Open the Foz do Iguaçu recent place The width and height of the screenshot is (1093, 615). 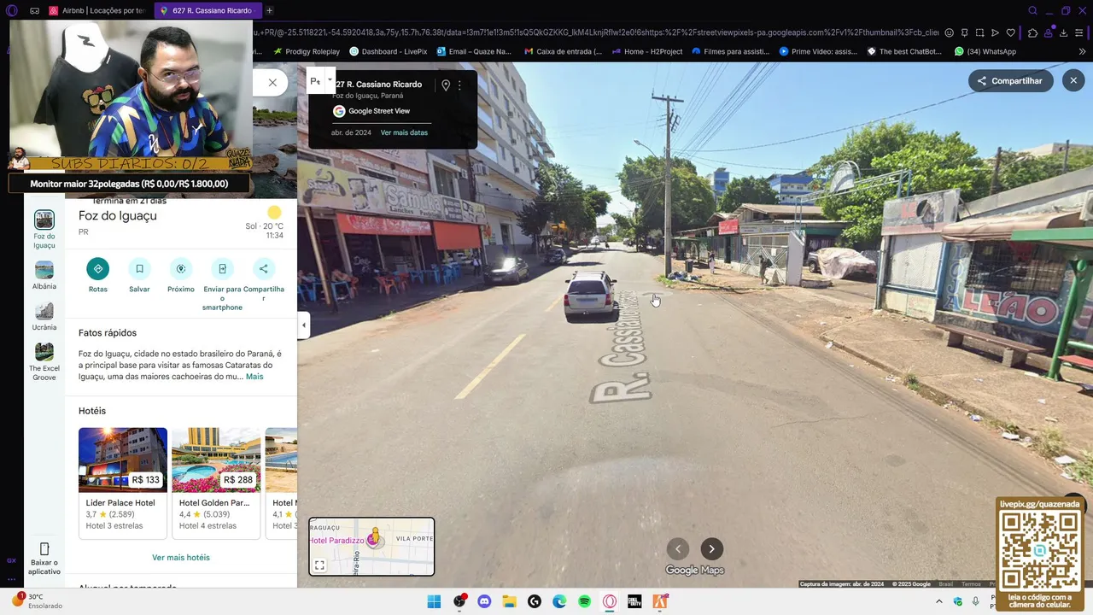tap(44, 229)
